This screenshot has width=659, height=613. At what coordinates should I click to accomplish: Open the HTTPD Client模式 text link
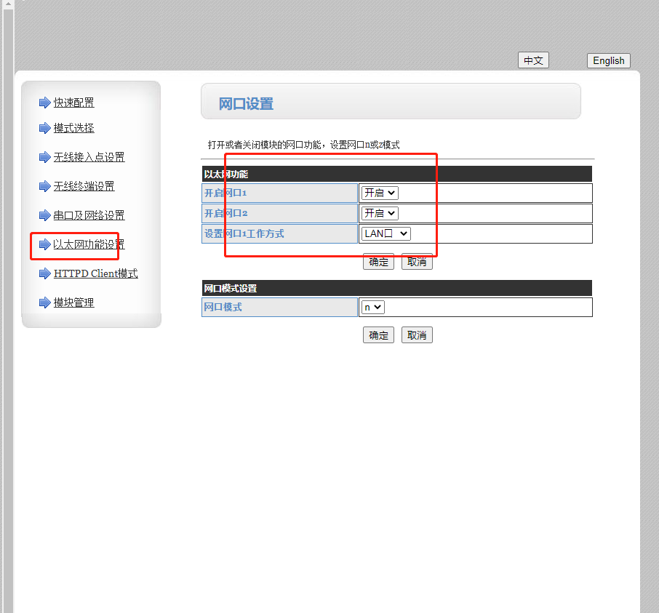coord(95,273)
